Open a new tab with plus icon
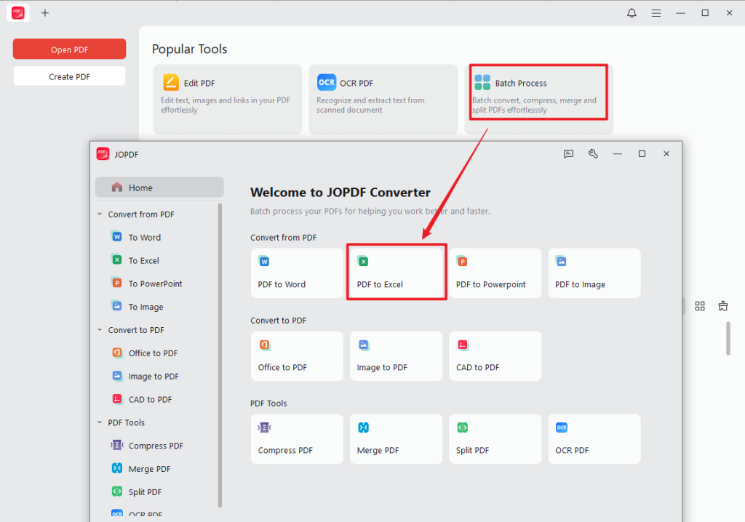 pyautogui.click(x=44, y=13)
